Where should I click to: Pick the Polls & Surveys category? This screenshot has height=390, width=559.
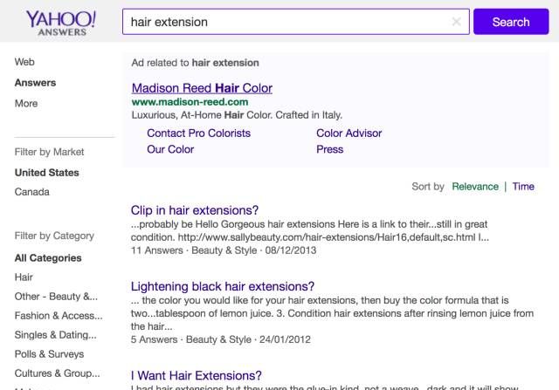[49, 354]
